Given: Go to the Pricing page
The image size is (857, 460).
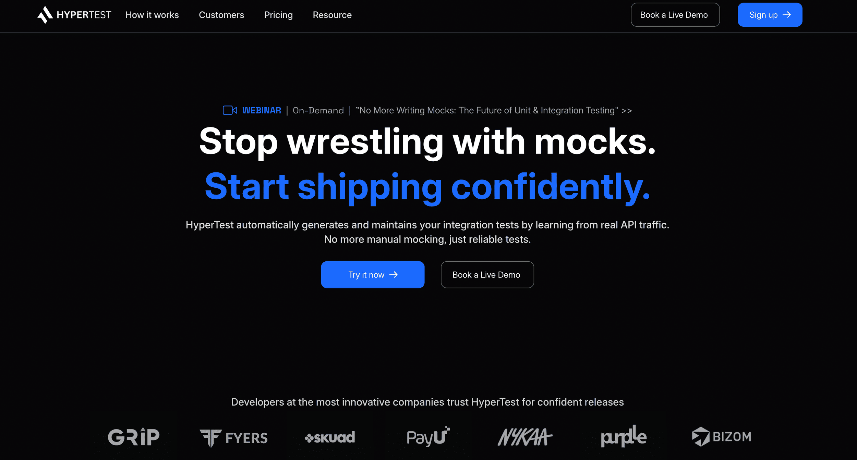Looking at the screenshot, I should coord(278,15).
